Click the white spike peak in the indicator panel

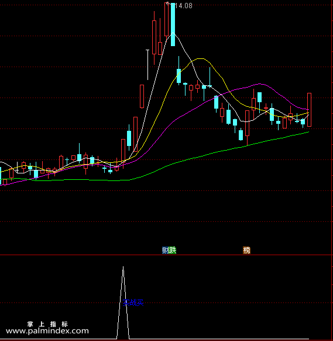pyautogui.click(x=123, y=267)
